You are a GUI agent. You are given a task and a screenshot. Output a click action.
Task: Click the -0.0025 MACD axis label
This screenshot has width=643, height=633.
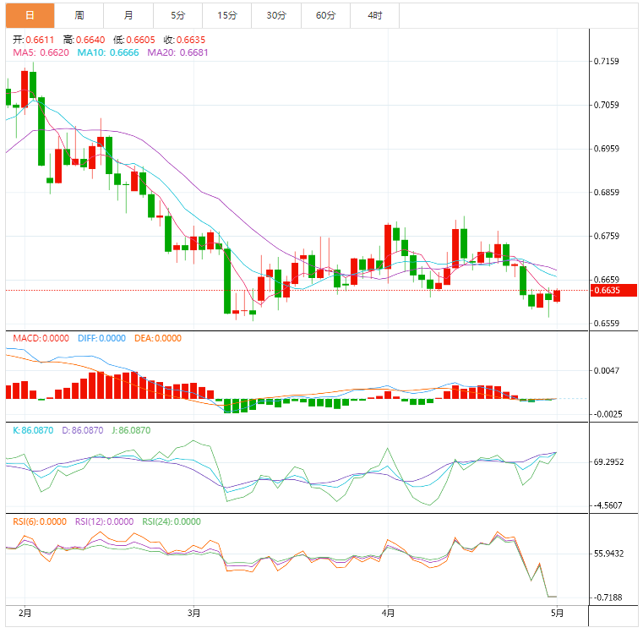point(608,414)
